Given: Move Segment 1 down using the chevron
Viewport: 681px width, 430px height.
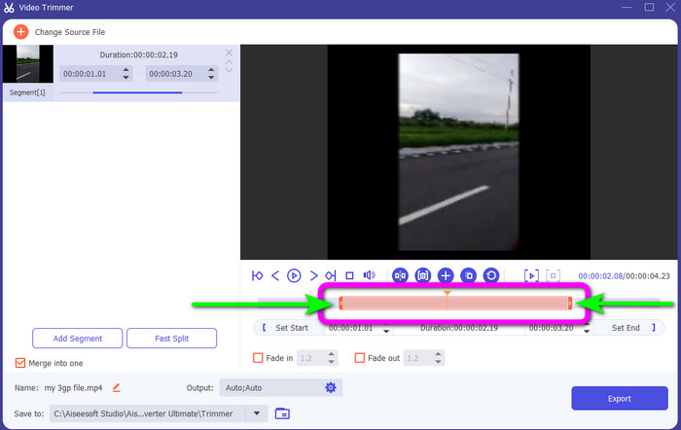Looking at the screenshot, I should (x=229, y=71).
